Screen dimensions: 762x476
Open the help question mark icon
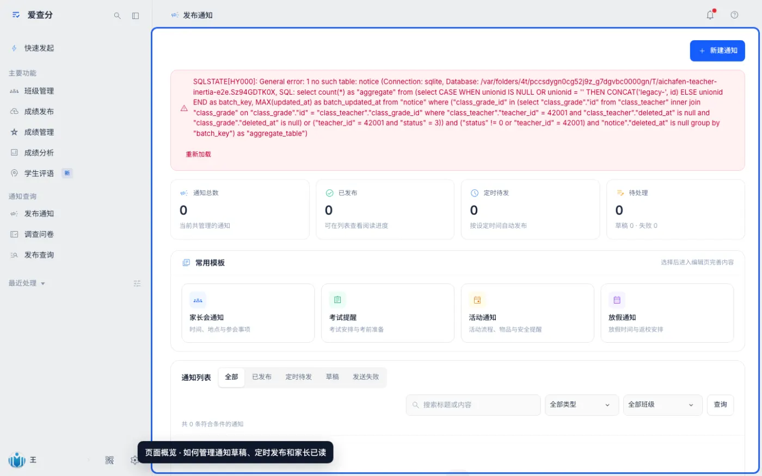click(734, 15)
